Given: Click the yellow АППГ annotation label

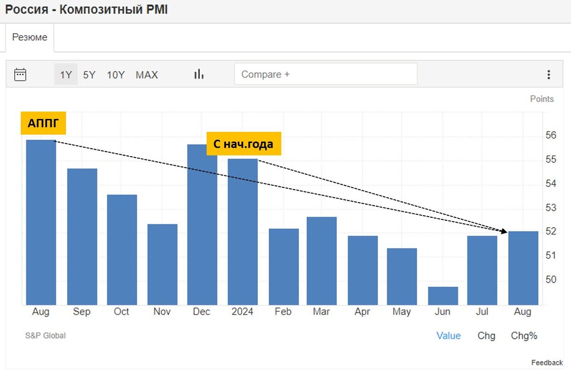Looking at the screenshot, I should (x=43, y=123).
